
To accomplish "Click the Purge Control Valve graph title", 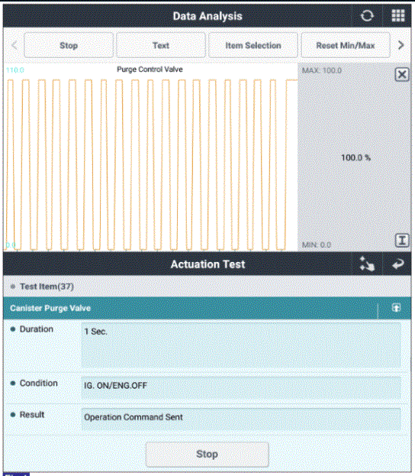I will click(150, 70).
